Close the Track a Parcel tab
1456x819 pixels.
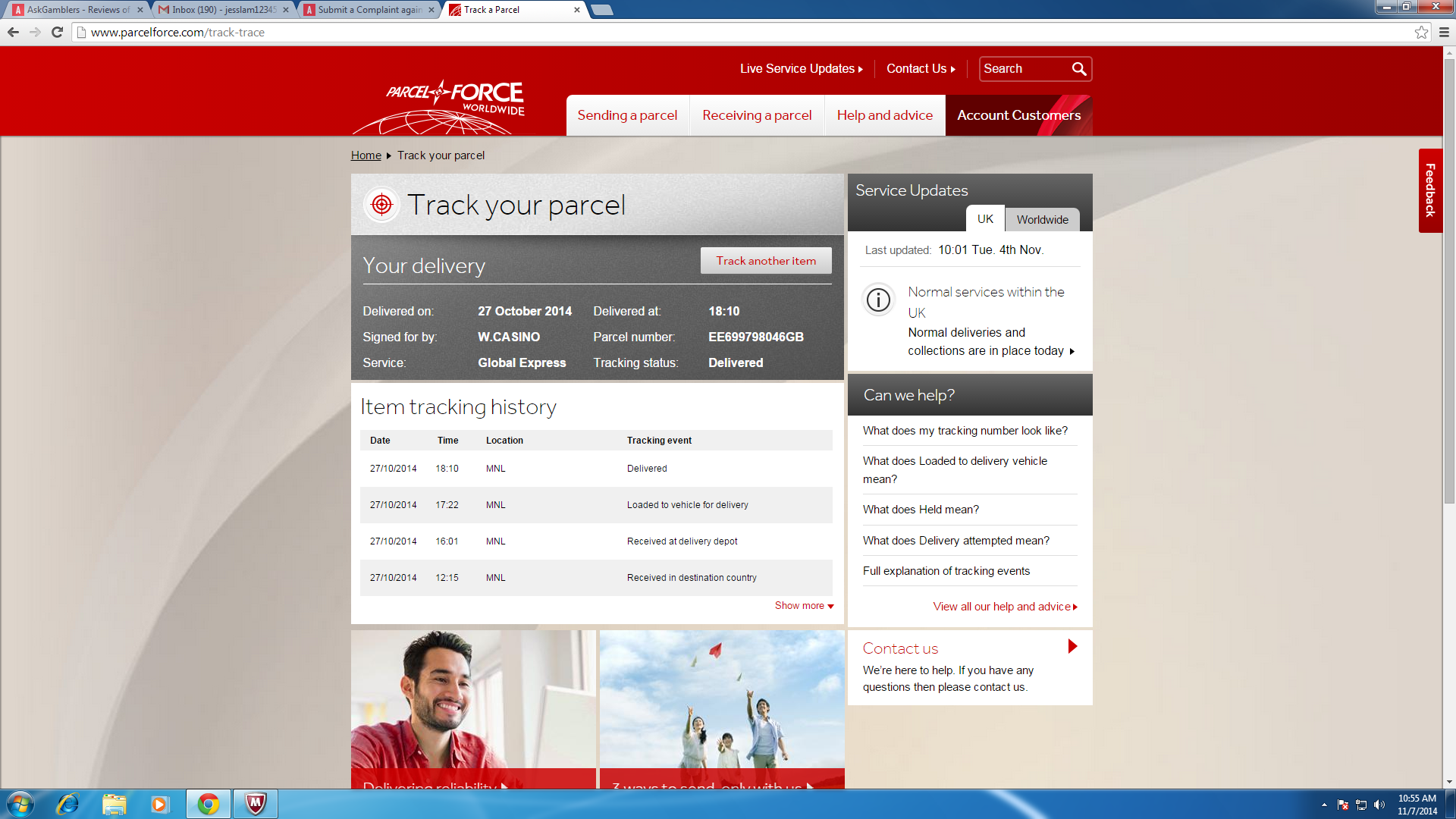pyautogui.click(x=577, y=10)
